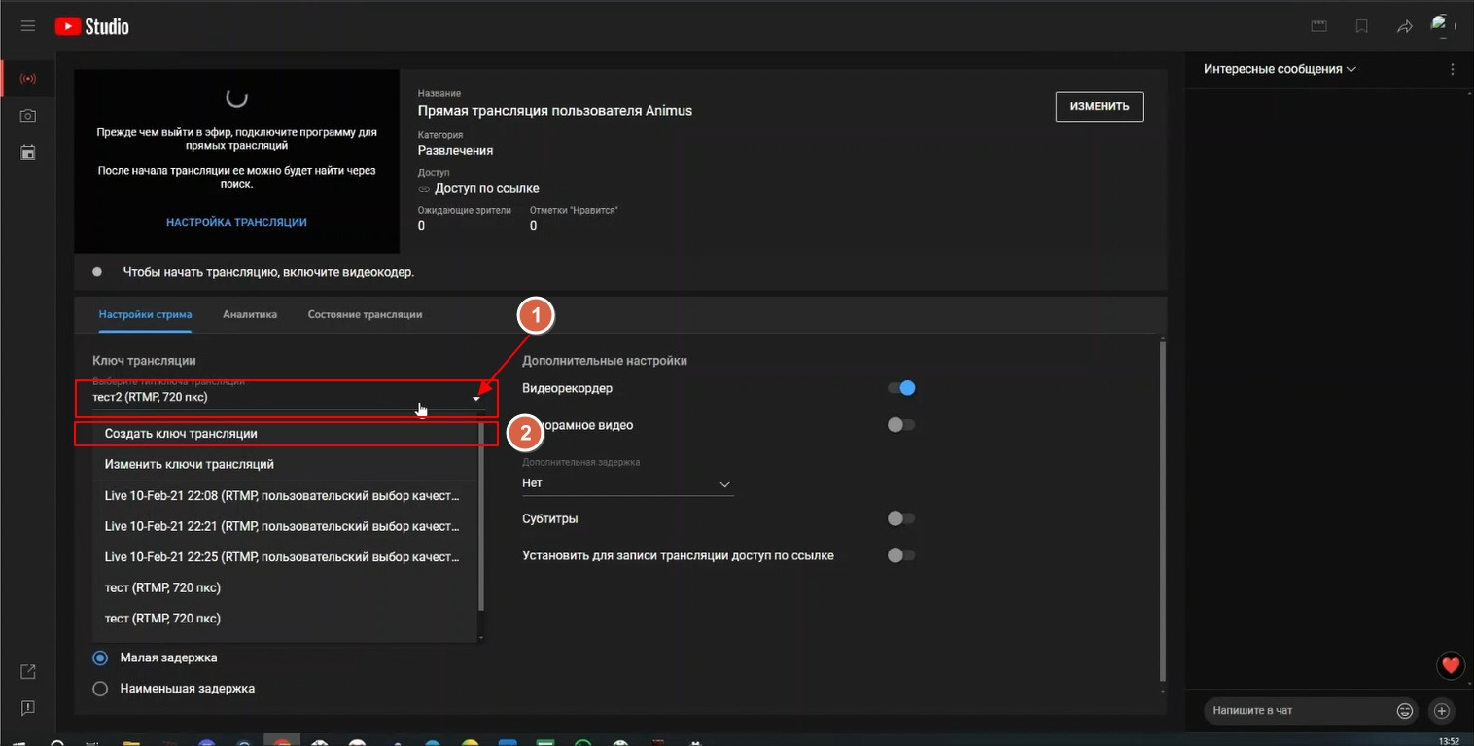The height and width of the screenshot is (746, 1474).
Task: Click the settings panel vertical scrollbar
Action: coord(1162,511)
